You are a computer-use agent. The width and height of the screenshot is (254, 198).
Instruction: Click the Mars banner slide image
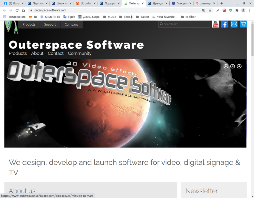click(x=125, y=103)
